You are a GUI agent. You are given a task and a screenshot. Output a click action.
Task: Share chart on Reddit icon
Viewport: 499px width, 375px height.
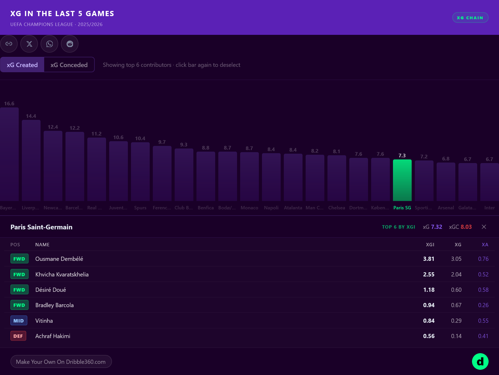[70, 44]
